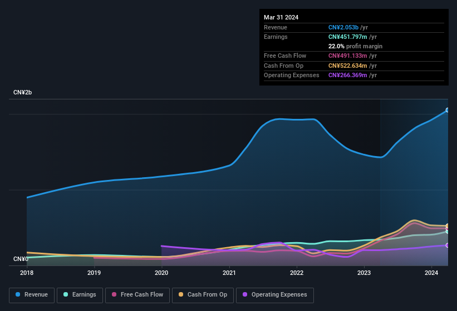Click the 2020 x-axis label
The image size is (457, 311).
coord(161,273)
